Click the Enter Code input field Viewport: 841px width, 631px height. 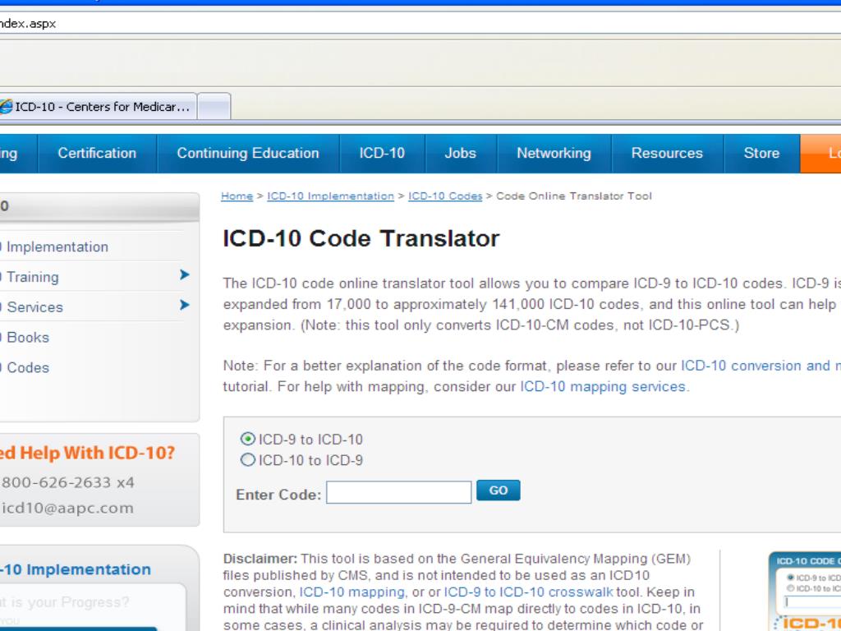click(398, 492)
